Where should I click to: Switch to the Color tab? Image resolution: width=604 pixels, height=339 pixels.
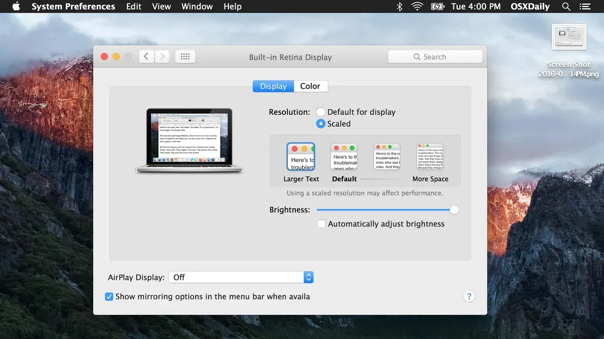tap(311, 86)
